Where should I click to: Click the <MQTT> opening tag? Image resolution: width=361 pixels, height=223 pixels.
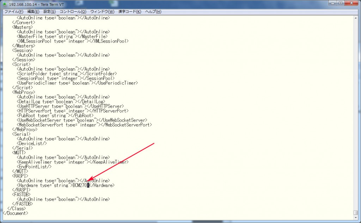pos(19,153)
